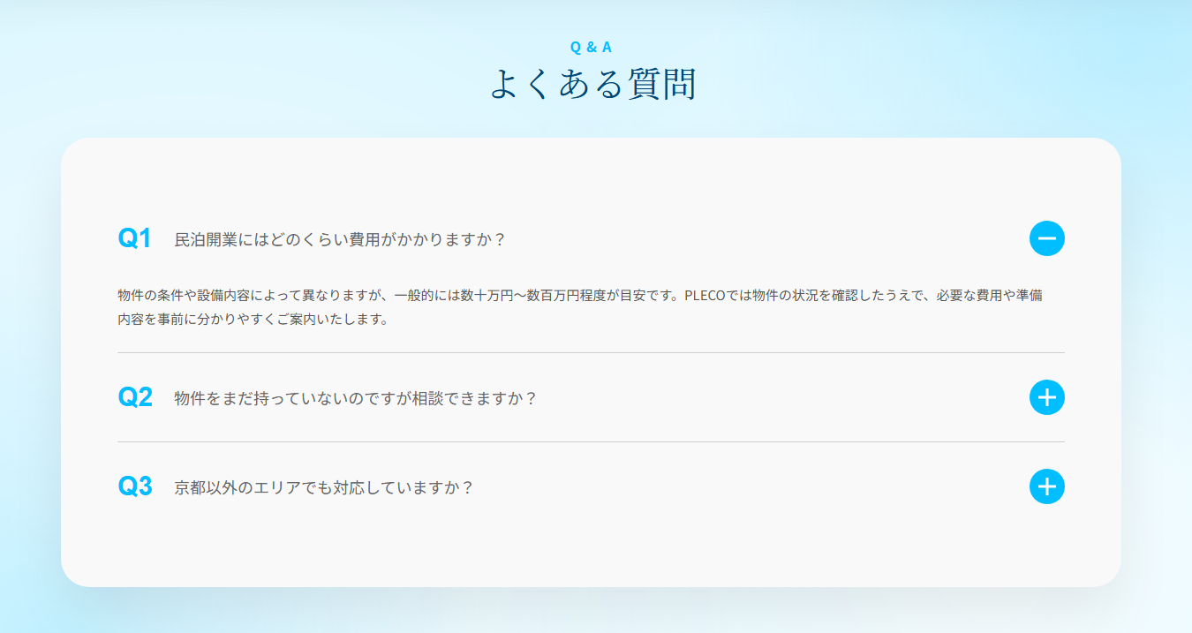Click the plus icon beside Q3
The image size is (1192, 633).
tap(1046, 486)
